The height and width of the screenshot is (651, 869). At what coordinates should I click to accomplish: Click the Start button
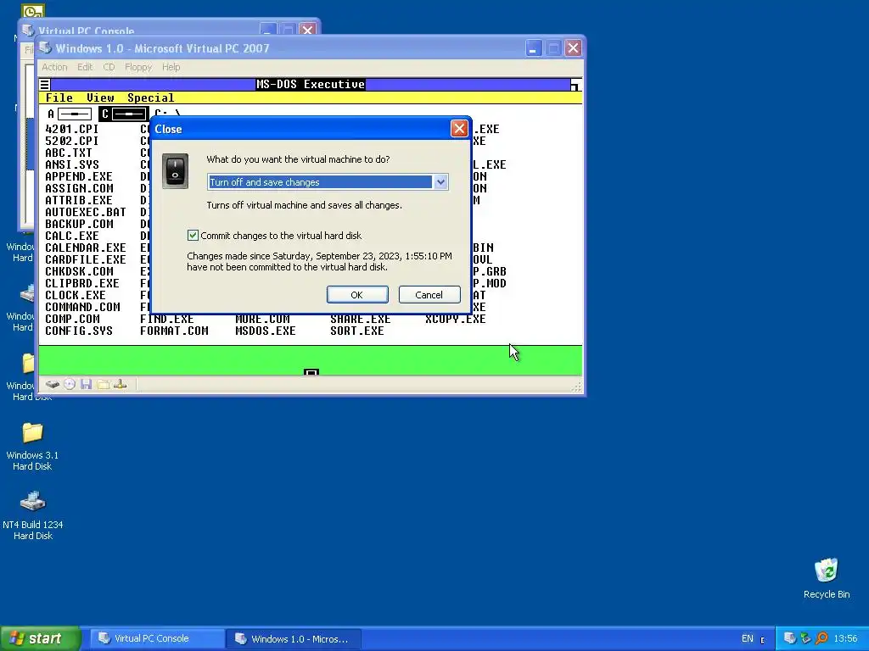click(40, 638)
